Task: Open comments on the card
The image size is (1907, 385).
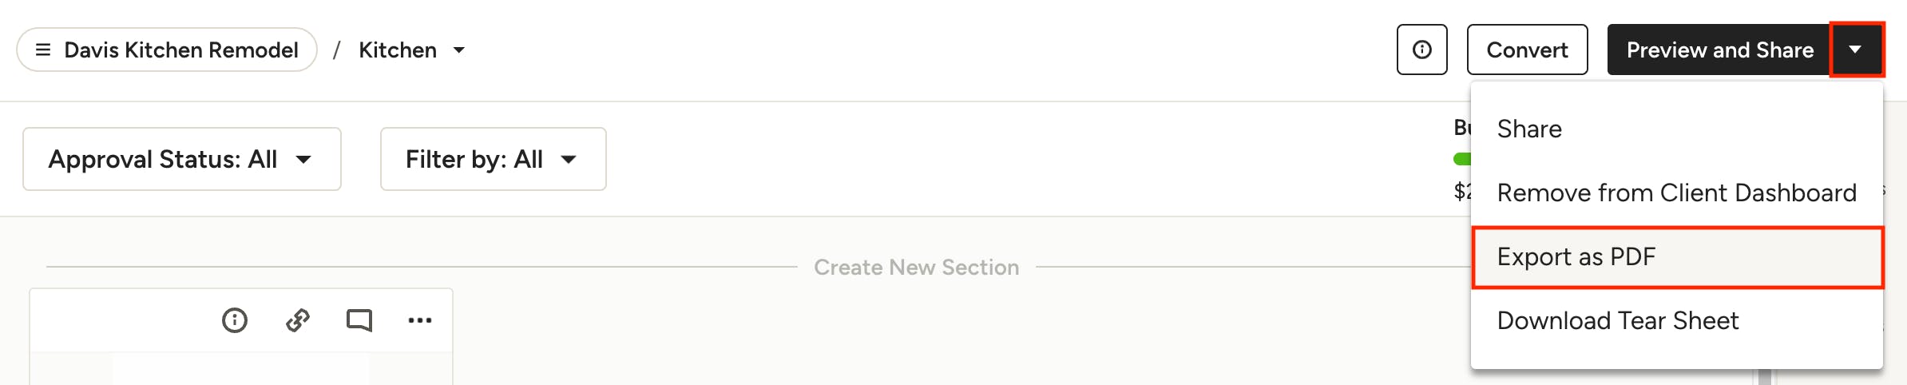Action: pos(359,320)
